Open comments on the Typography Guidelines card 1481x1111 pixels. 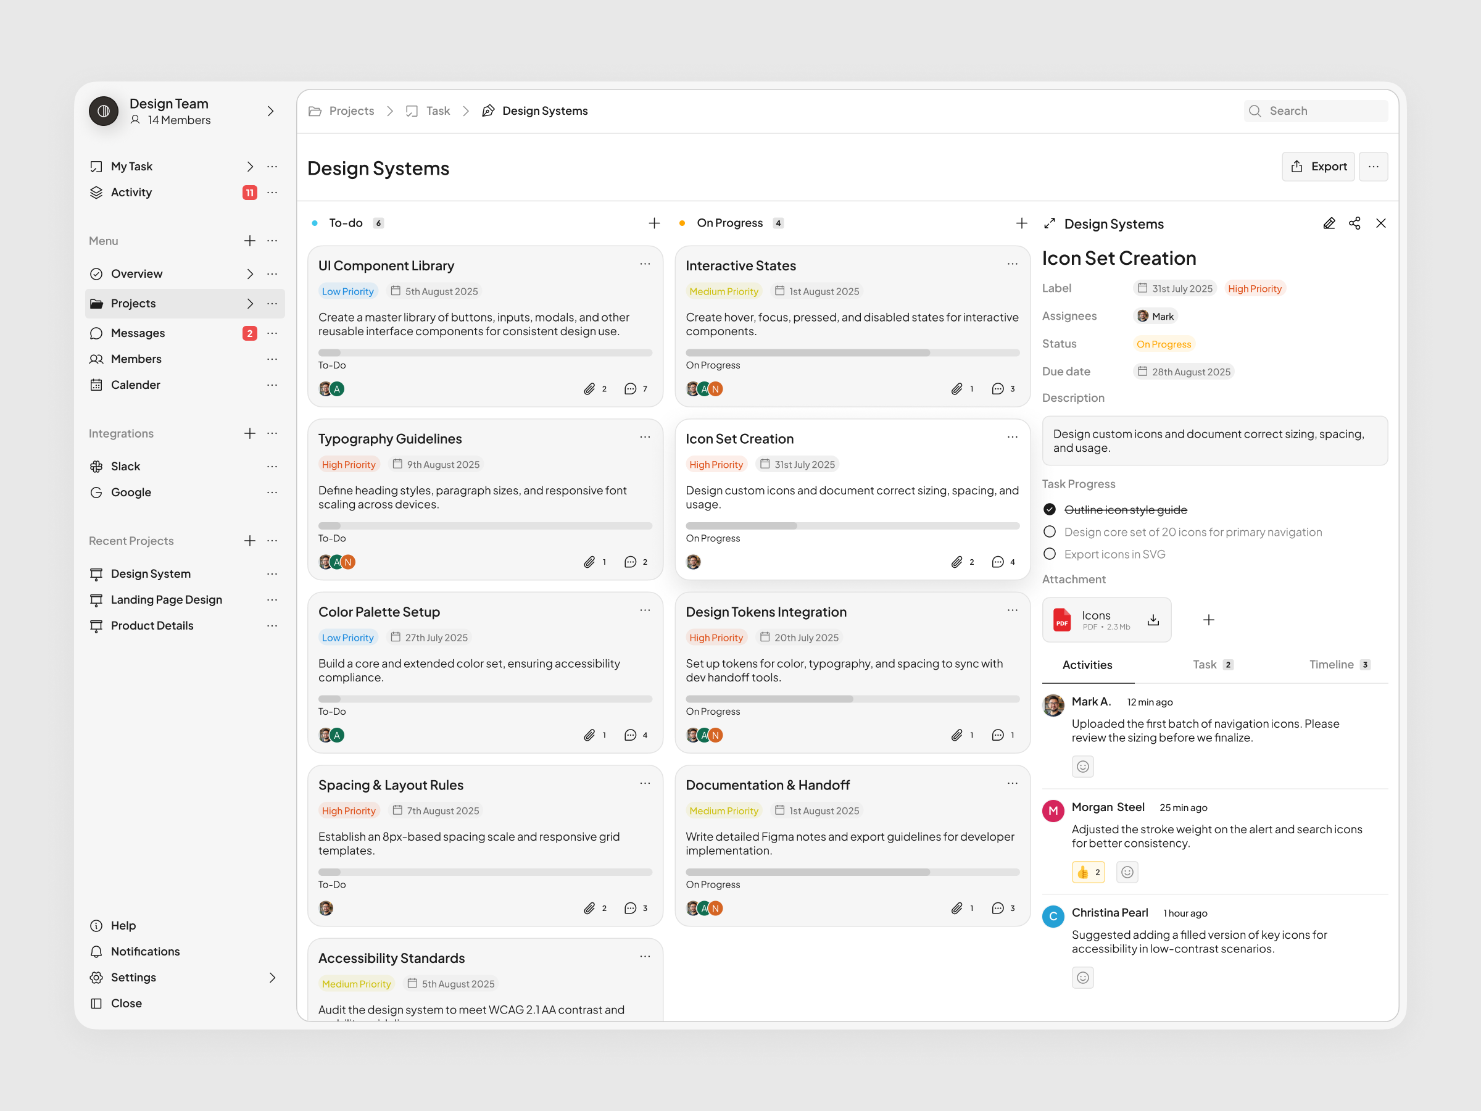(630, 562)
